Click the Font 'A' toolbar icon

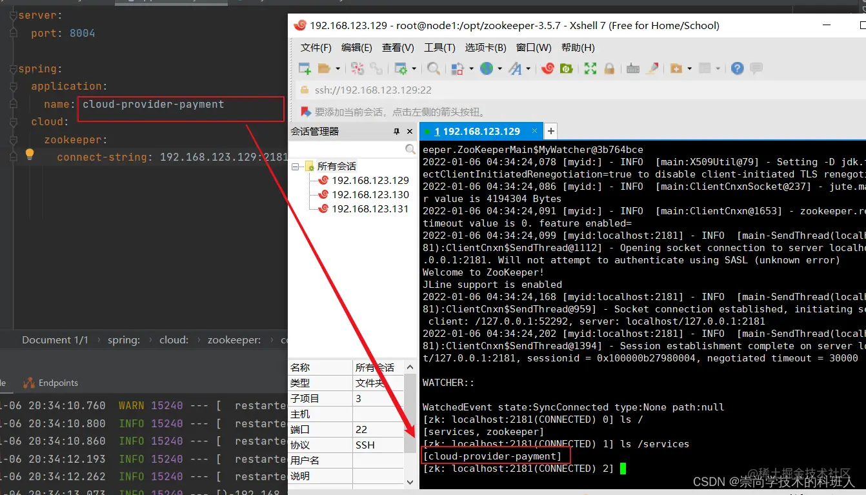pyautogui.click(x=515, y=68)
